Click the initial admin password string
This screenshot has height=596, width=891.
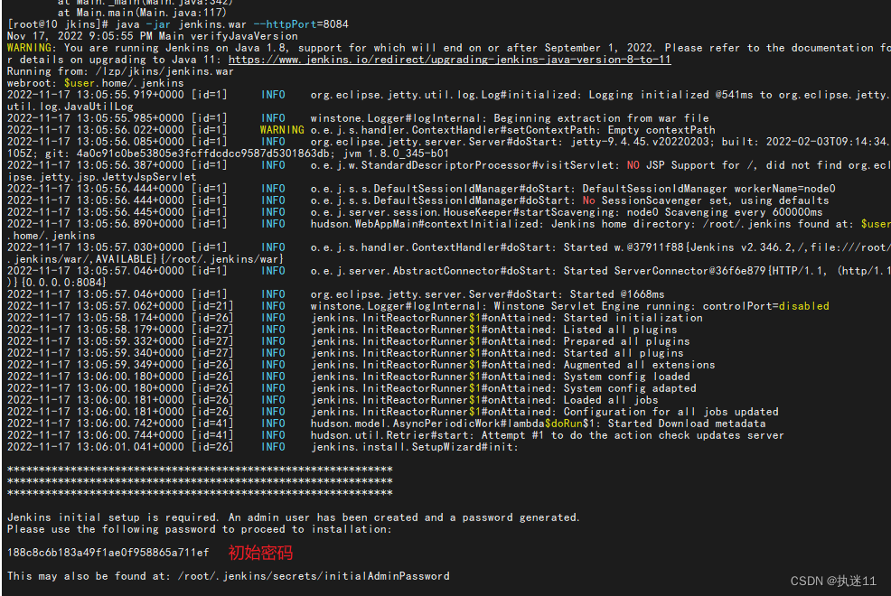coord(108,553)
